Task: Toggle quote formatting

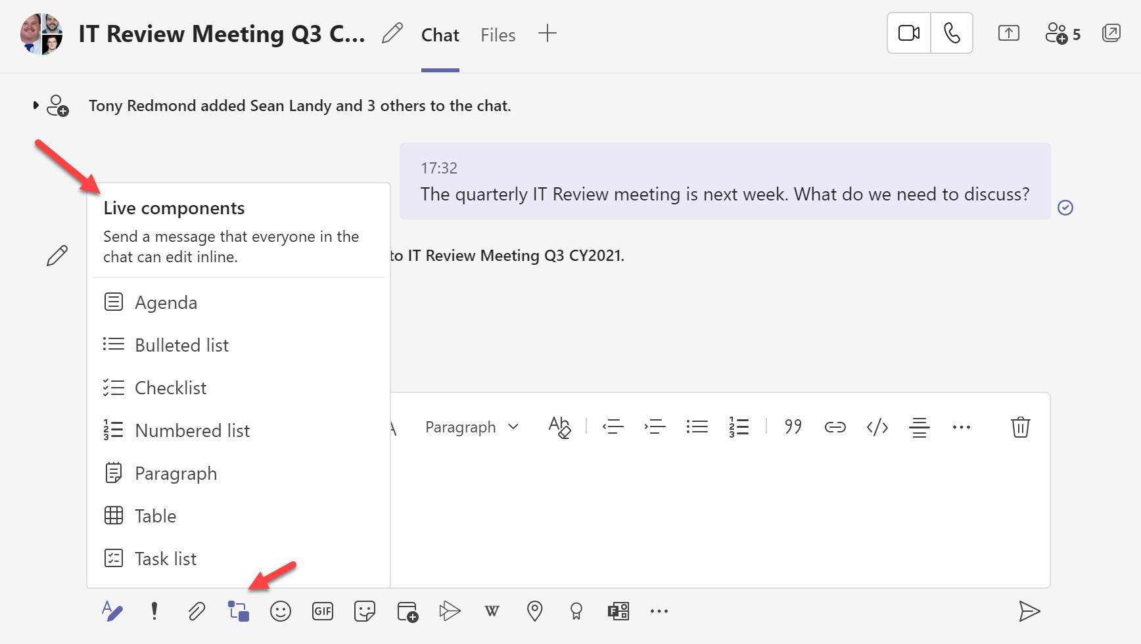Action: [793, 427]
